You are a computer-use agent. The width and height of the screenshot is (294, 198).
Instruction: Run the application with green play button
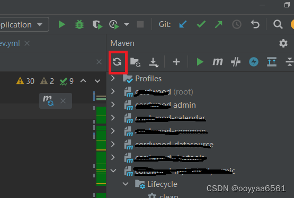tap(61, 24)
